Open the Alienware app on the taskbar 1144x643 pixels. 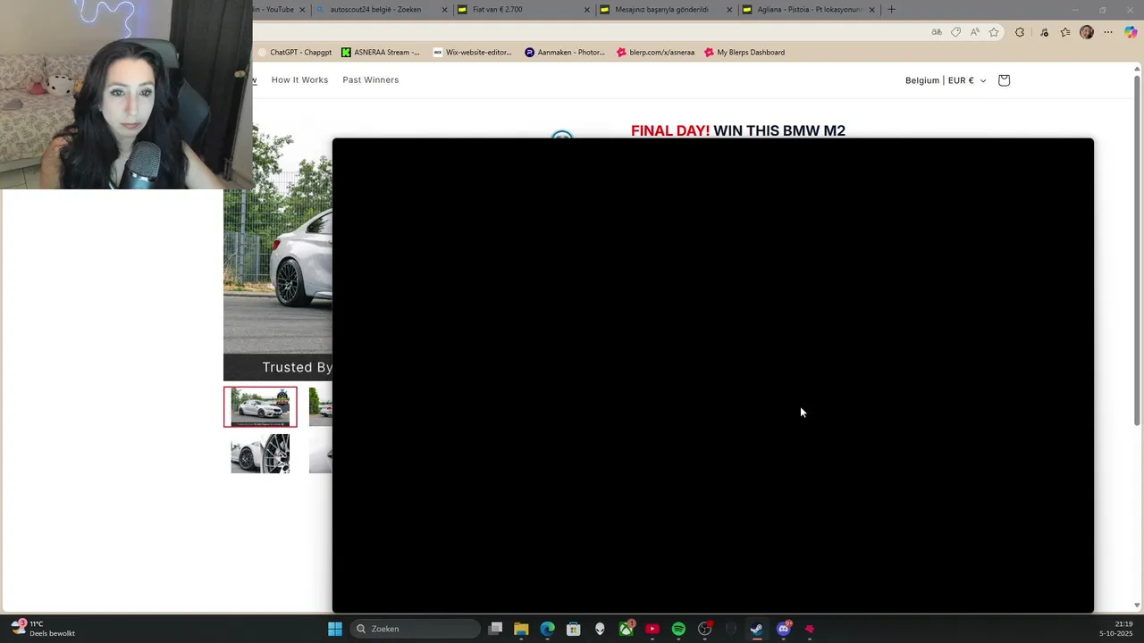click(600, 629)
